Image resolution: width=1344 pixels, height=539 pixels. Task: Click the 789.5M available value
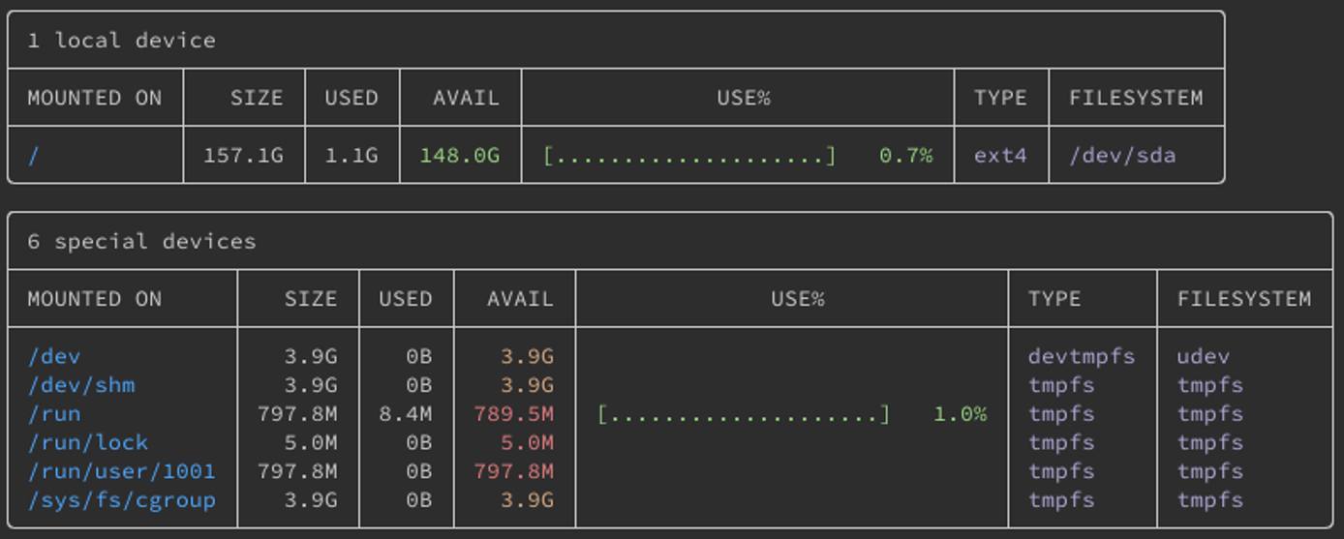pos(513,414)
